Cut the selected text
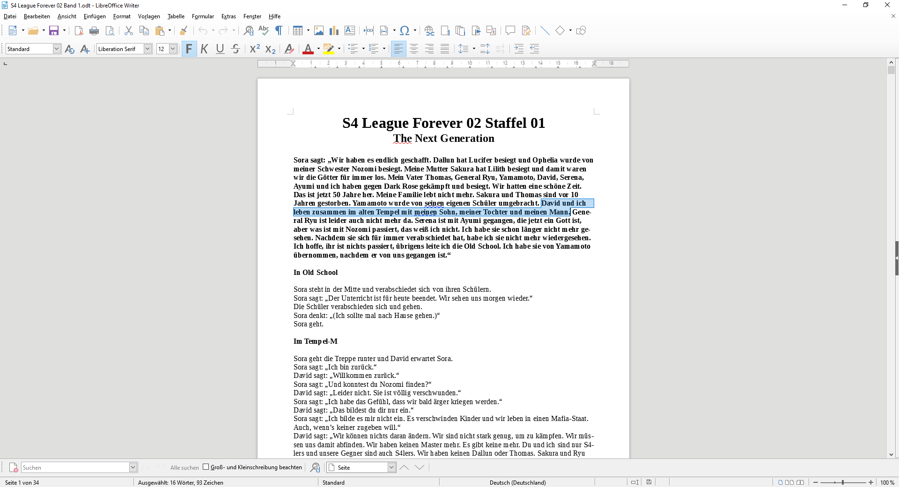Screen dimensions: 899x487 (129, 31)
